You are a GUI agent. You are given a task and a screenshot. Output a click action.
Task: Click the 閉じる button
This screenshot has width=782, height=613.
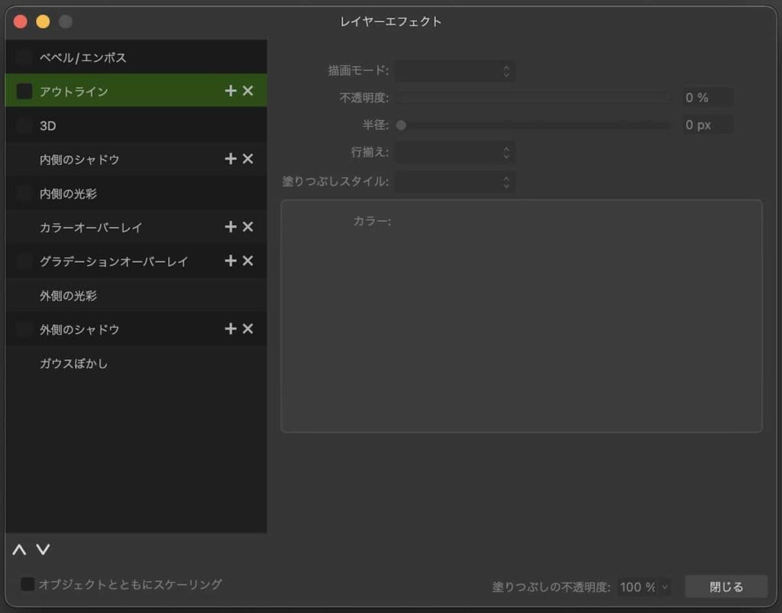point(726,586)
